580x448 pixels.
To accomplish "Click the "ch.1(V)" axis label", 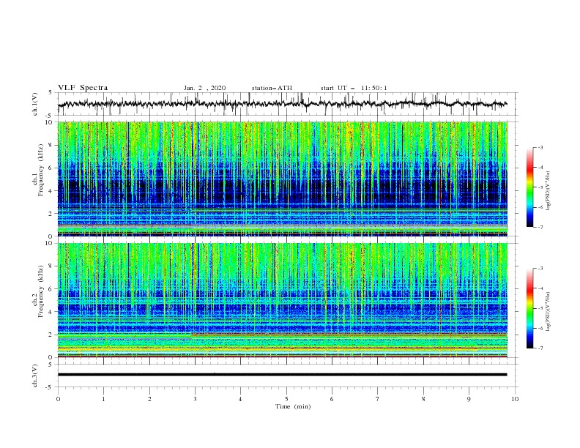I will coord(35,104).
